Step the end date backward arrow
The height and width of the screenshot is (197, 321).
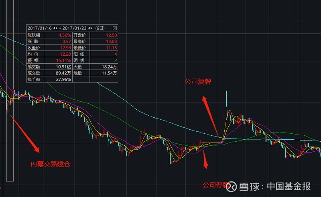tap(89, 28)
